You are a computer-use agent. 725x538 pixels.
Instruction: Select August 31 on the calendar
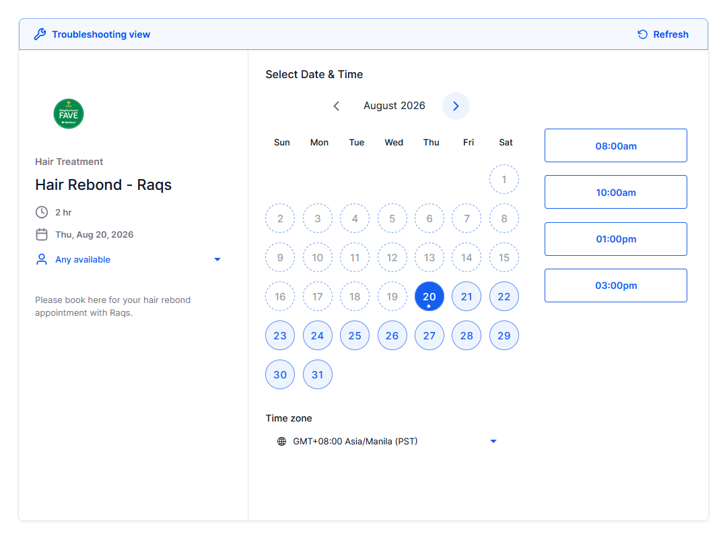[317, 374]
